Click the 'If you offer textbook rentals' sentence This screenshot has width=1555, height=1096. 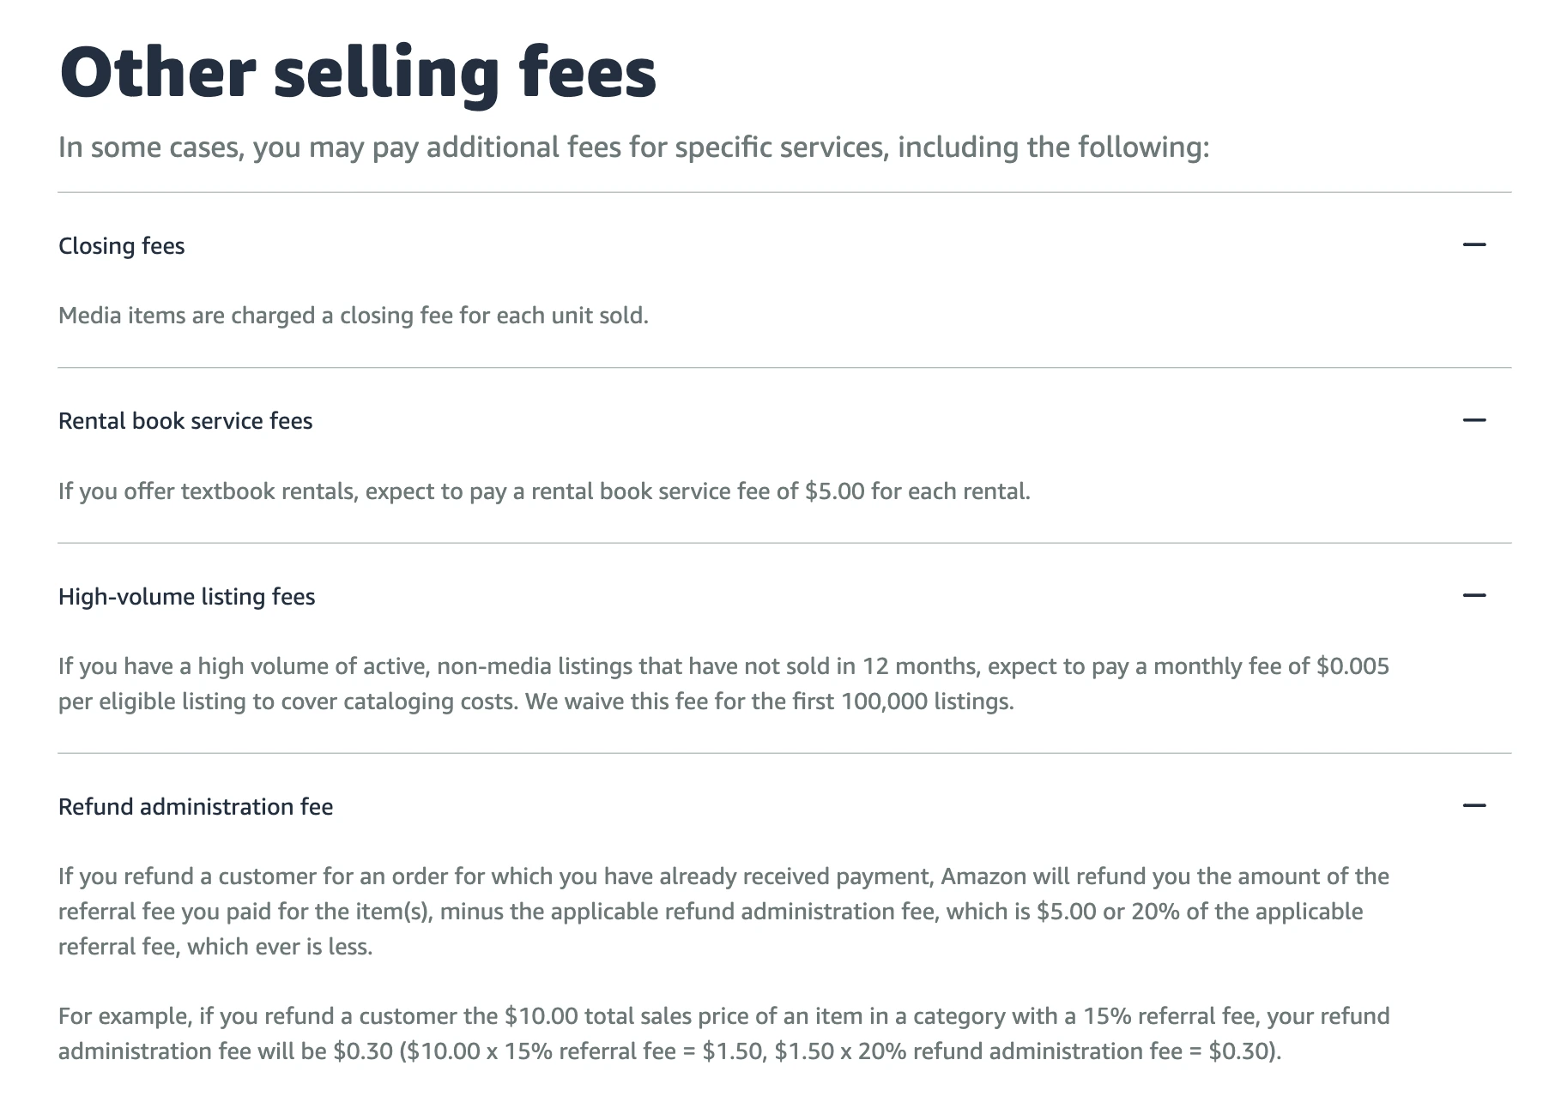point(544,491)
